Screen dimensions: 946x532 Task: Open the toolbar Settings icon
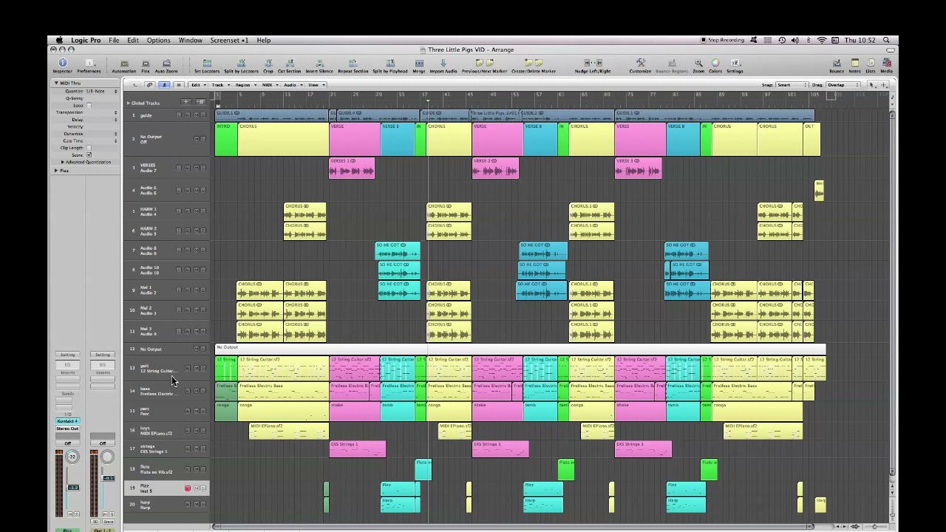coord(735,64)
